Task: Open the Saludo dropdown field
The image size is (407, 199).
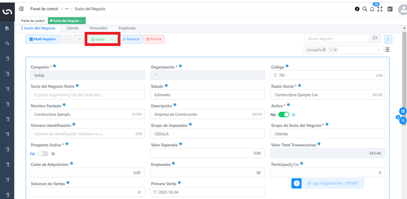Action: tap(208, 95)
